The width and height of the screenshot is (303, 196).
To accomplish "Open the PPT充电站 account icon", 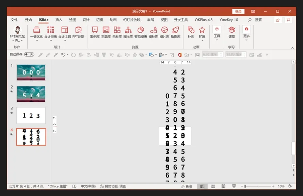I will (17, 30).
